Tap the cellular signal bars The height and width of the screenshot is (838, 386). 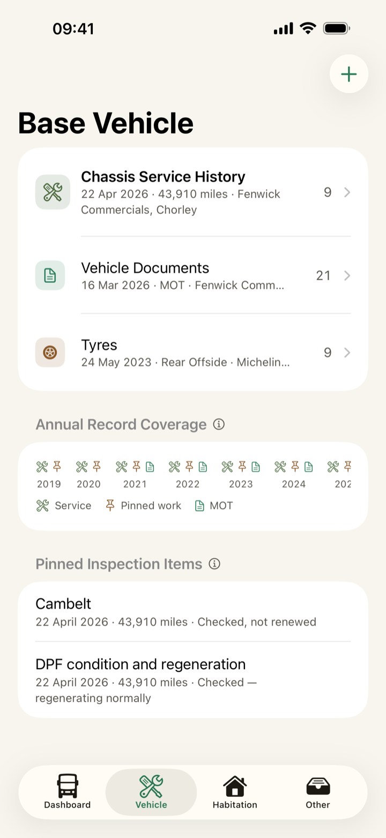(283, 28)
